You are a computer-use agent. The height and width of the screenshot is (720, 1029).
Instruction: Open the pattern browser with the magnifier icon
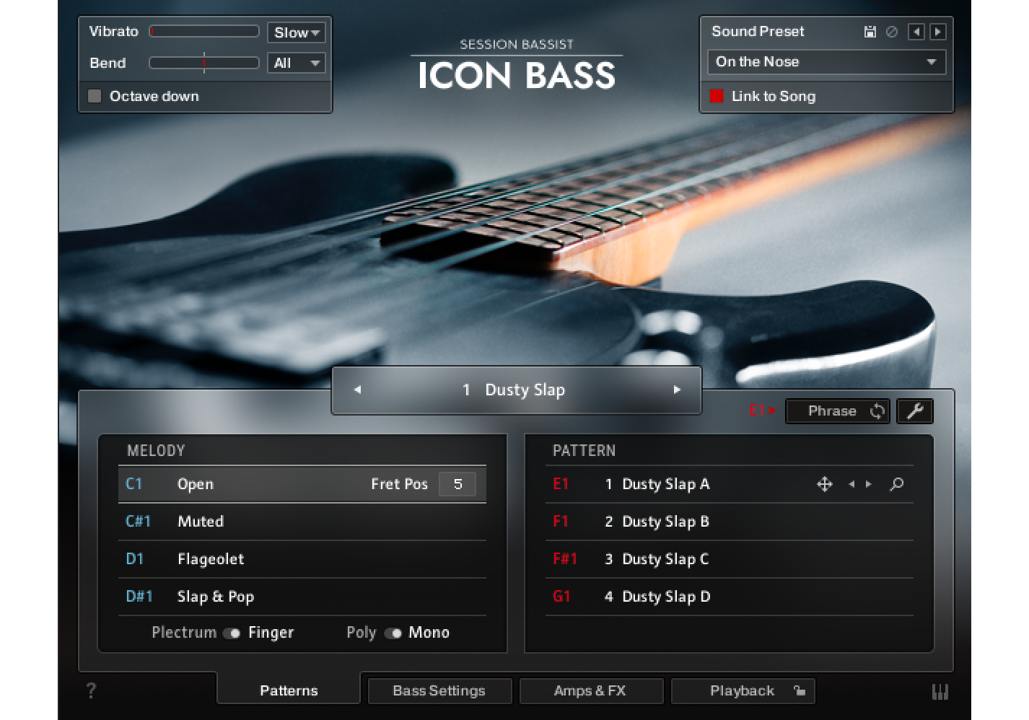point(896,485)
